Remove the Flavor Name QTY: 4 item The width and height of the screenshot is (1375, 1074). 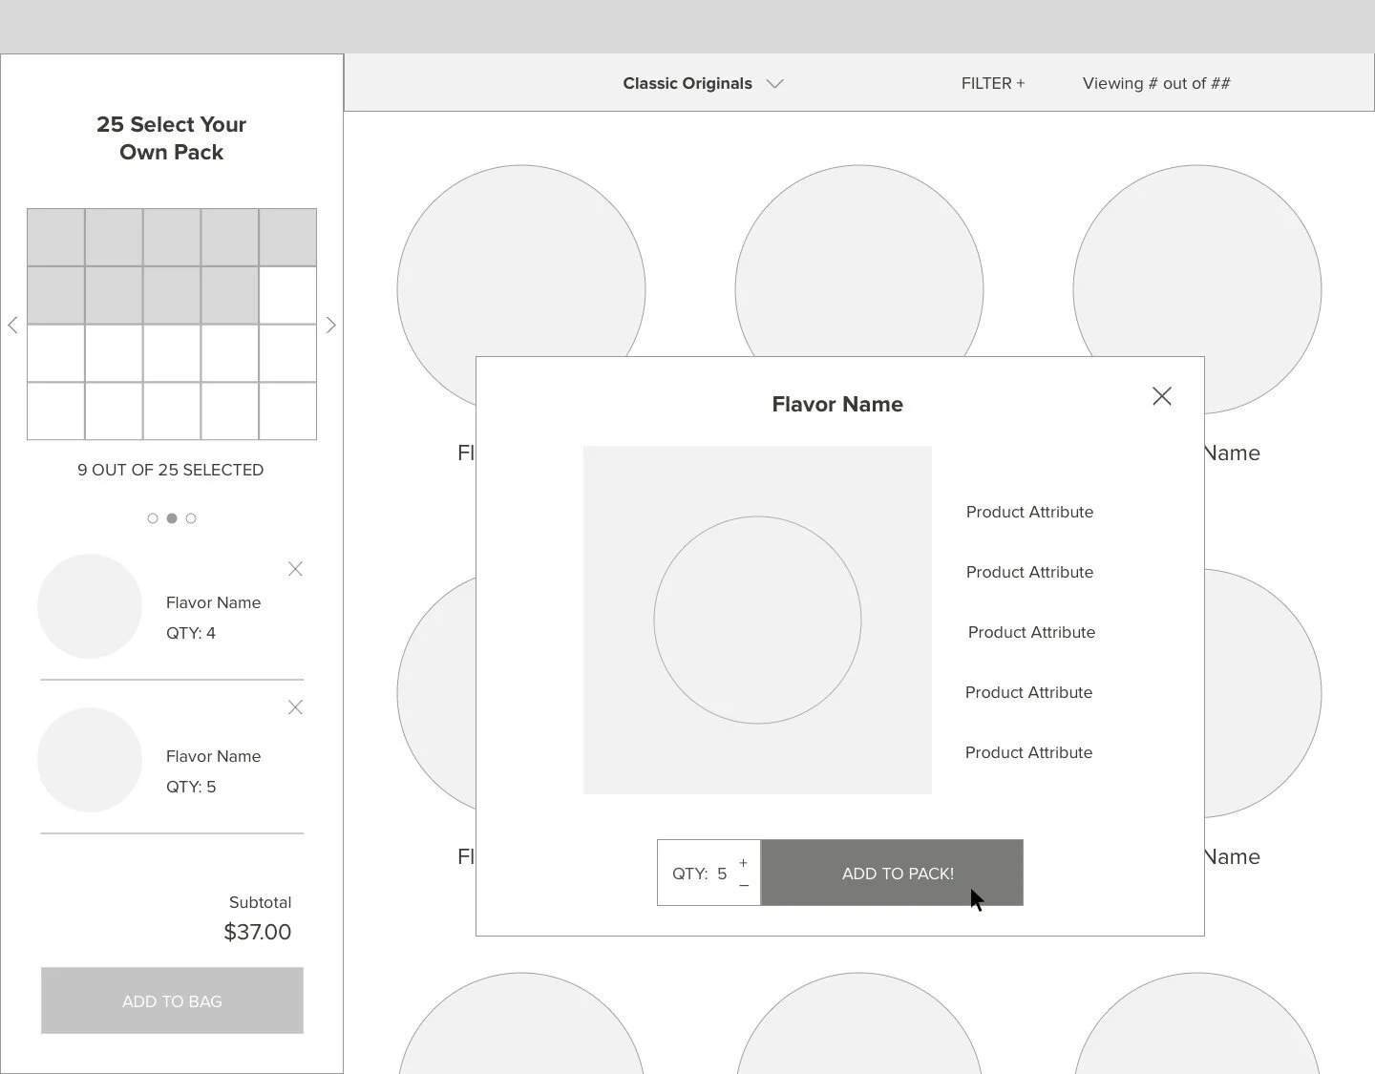pos(295,569)
